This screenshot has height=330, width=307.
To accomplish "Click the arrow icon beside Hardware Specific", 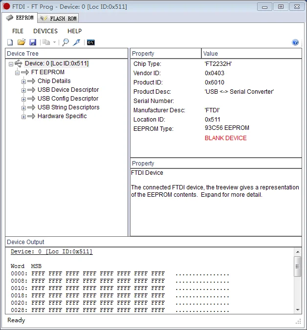I will [x=31, y=116].
